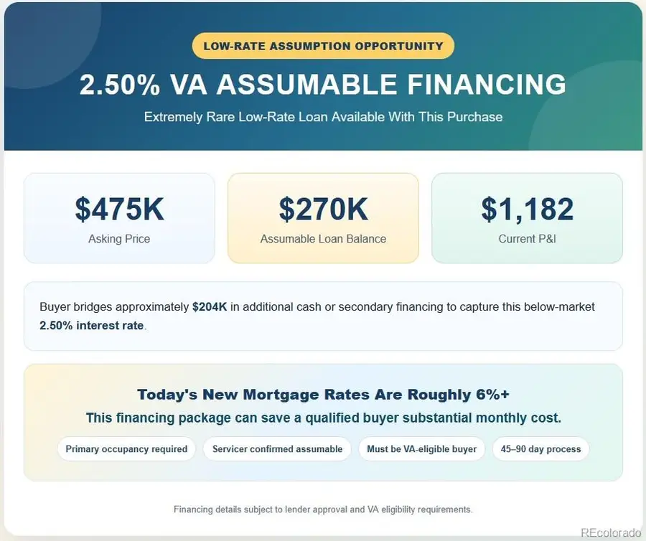646x541 pixels.
Task: Open the $1,182 Current P&I card
Action: pos(527,218)
